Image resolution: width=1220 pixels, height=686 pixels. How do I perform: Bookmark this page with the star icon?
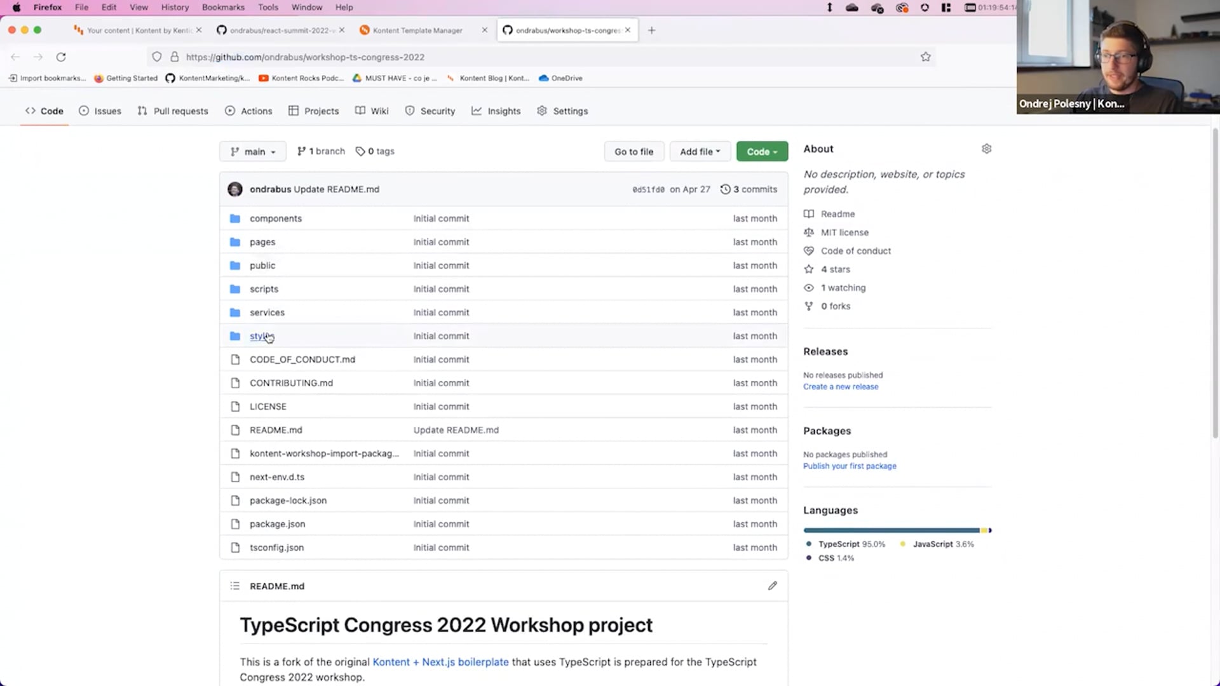[926, 57]
